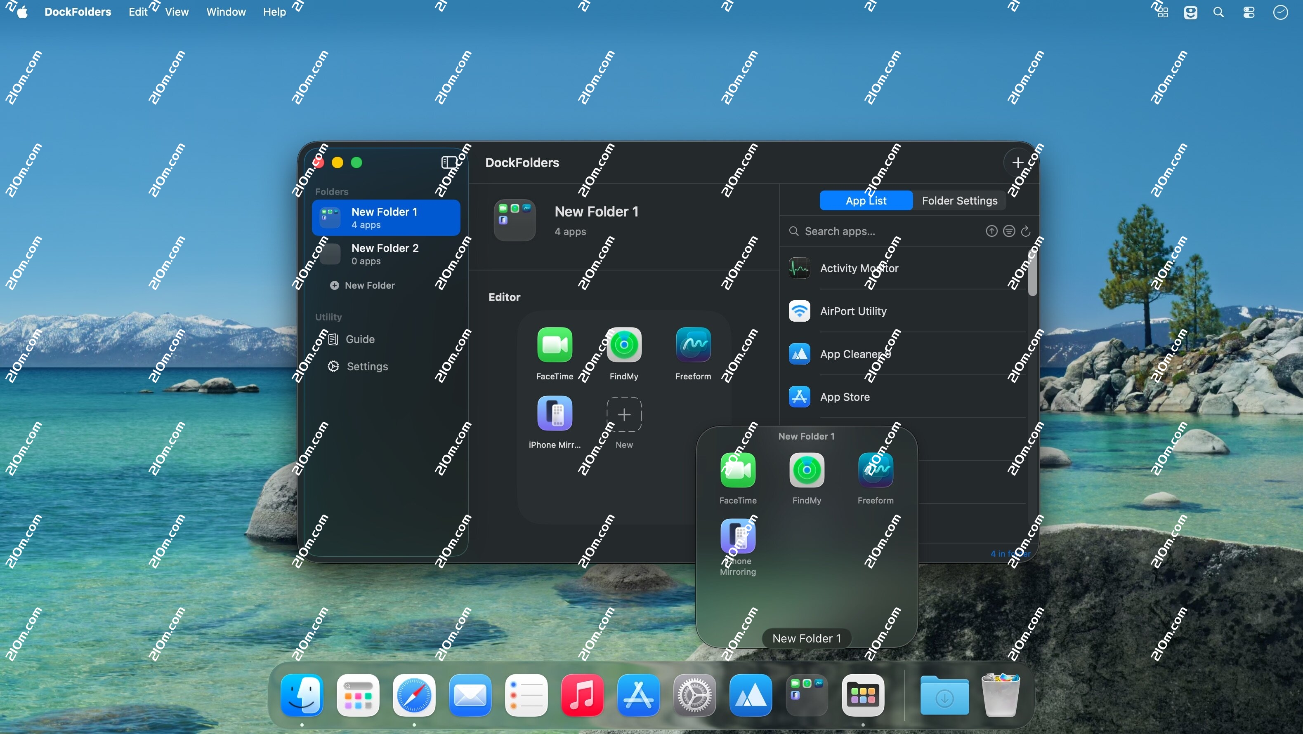
Task: Open Control Center in menu bar
Action: (1249, 12)
